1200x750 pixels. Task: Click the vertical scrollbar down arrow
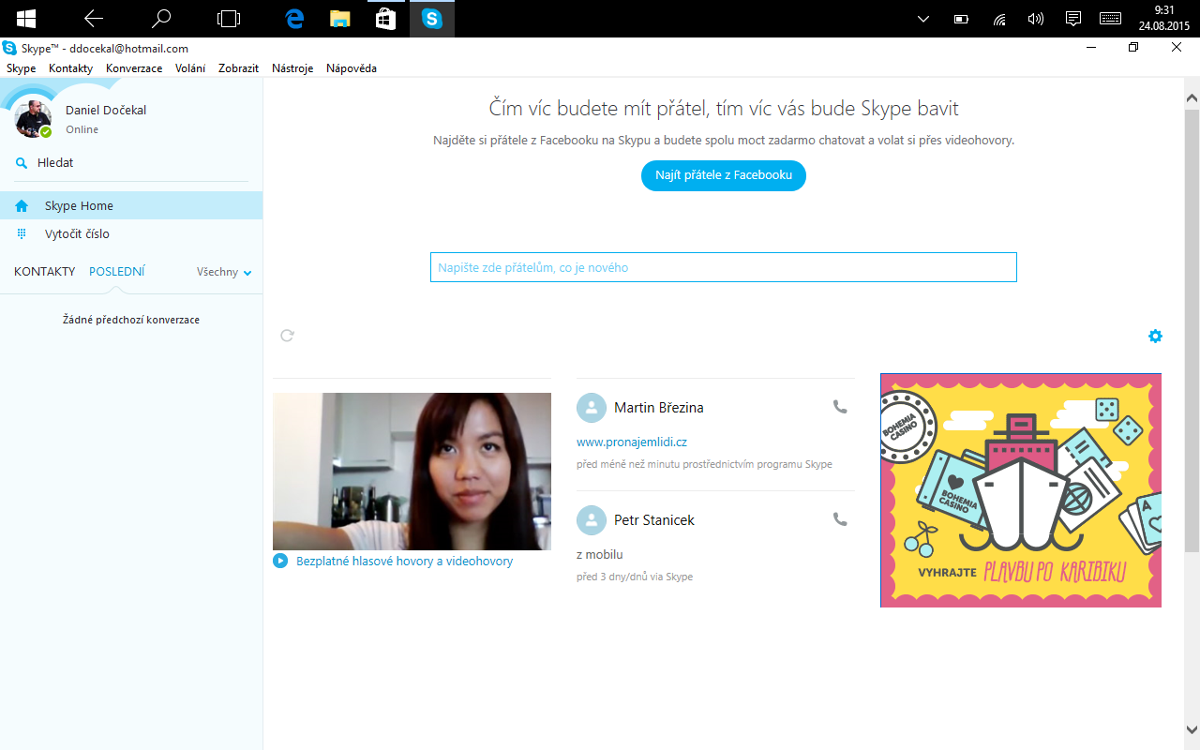pos(1192,729)
